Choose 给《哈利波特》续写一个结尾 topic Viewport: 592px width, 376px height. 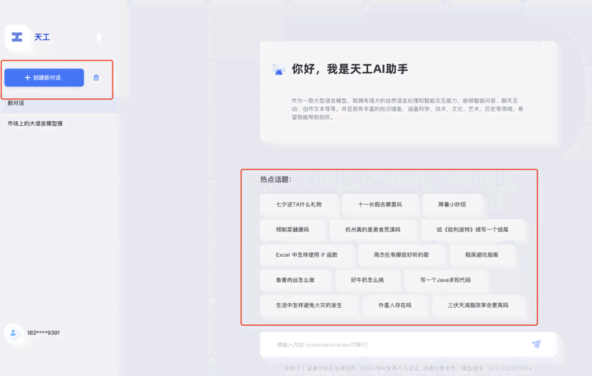tap(472, 229)
